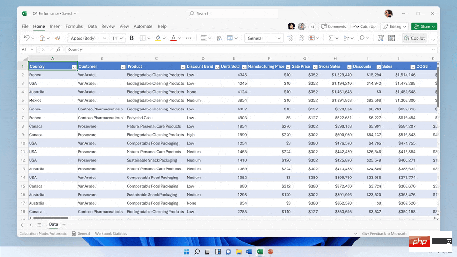457x257 pixels.
Task: Click the Merge cells icon
Action: [229, 38]
